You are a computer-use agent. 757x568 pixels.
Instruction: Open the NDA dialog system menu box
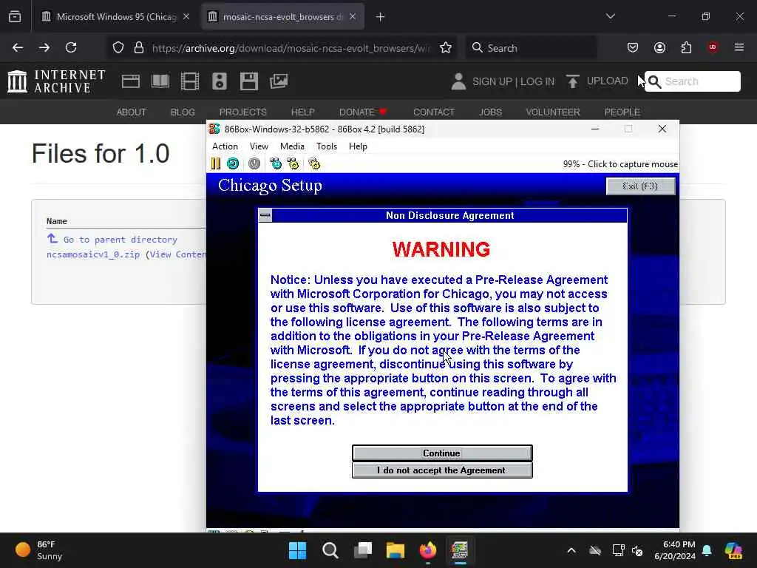click(265, 215)
